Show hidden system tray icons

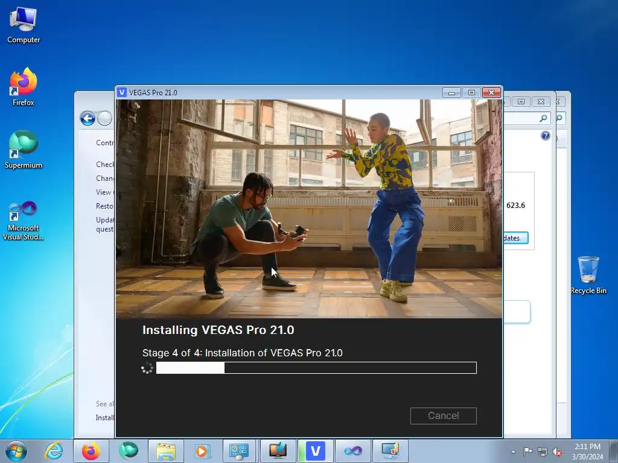click(x=513, y=452)
